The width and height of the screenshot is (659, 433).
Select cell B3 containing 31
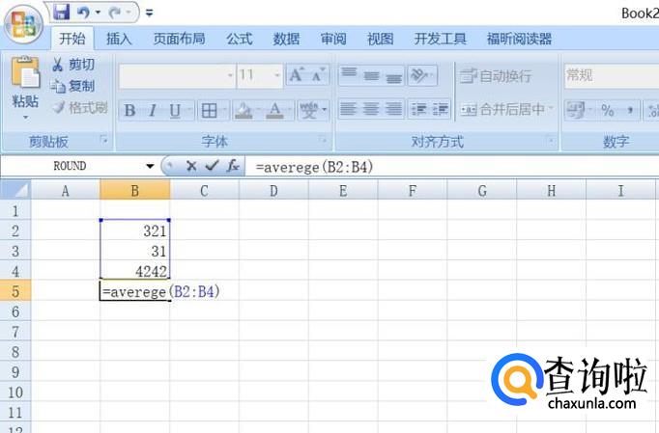134,252
